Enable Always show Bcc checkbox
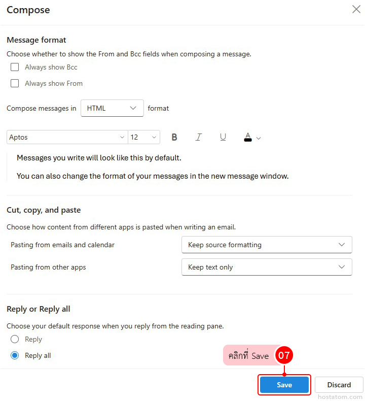The image size is (365, 401). coord(15,68)
